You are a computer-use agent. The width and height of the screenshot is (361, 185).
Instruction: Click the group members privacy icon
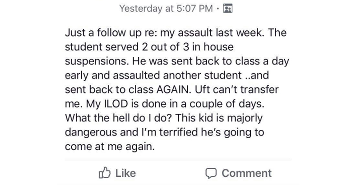[228, 9]
